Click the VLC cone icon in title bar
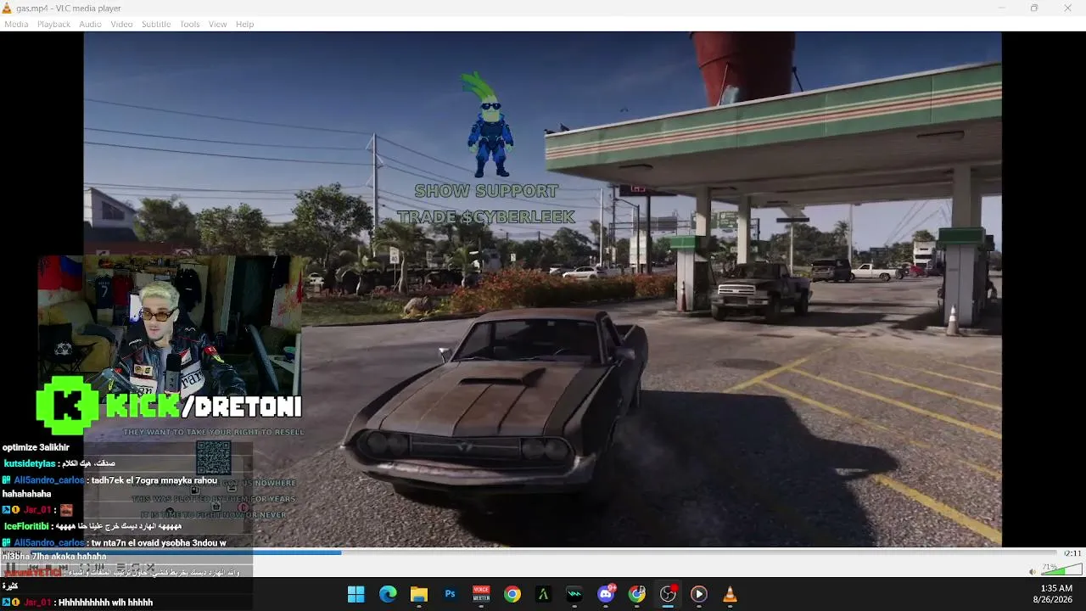The height and width of the screenshot is (611, 1086). click(x=8, y=8)
